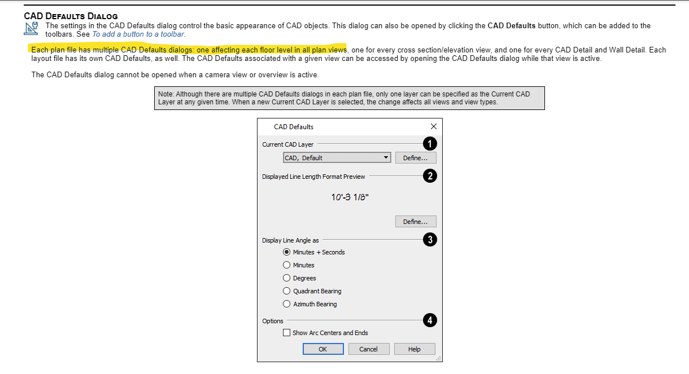Click callout number 1 by Current CAD Layer

pyautogui.click(x=430, y=143)
